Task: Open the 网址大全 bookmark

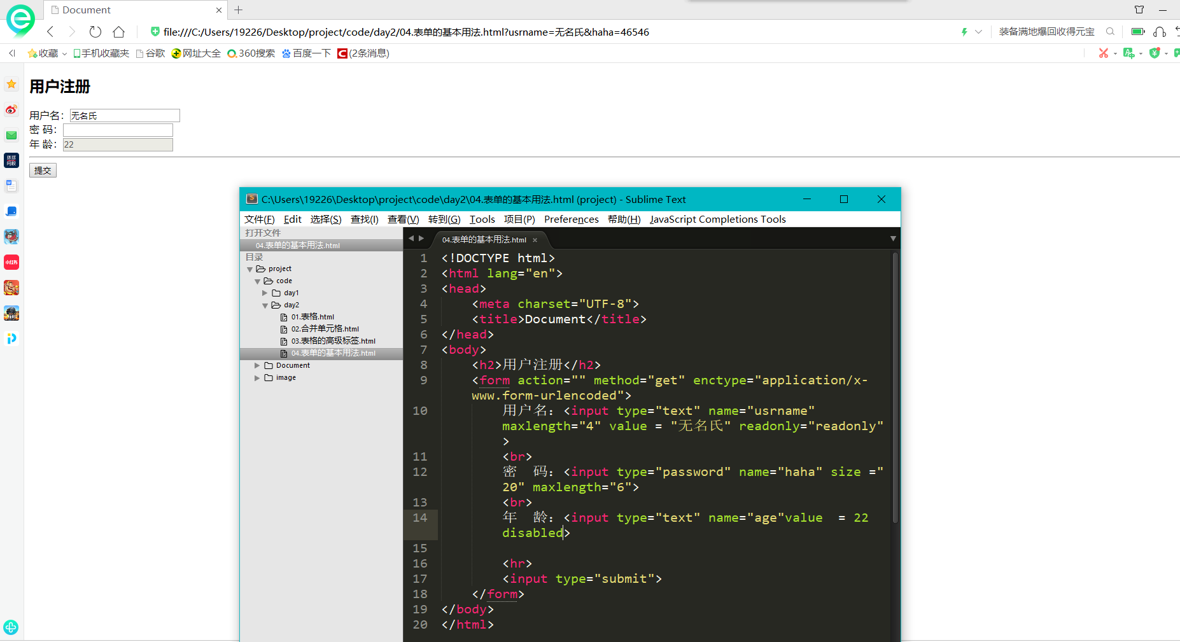Action: 196,53
